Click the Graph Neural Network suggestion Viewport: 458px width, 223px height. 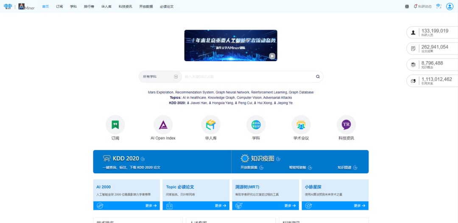pos(232,92)
